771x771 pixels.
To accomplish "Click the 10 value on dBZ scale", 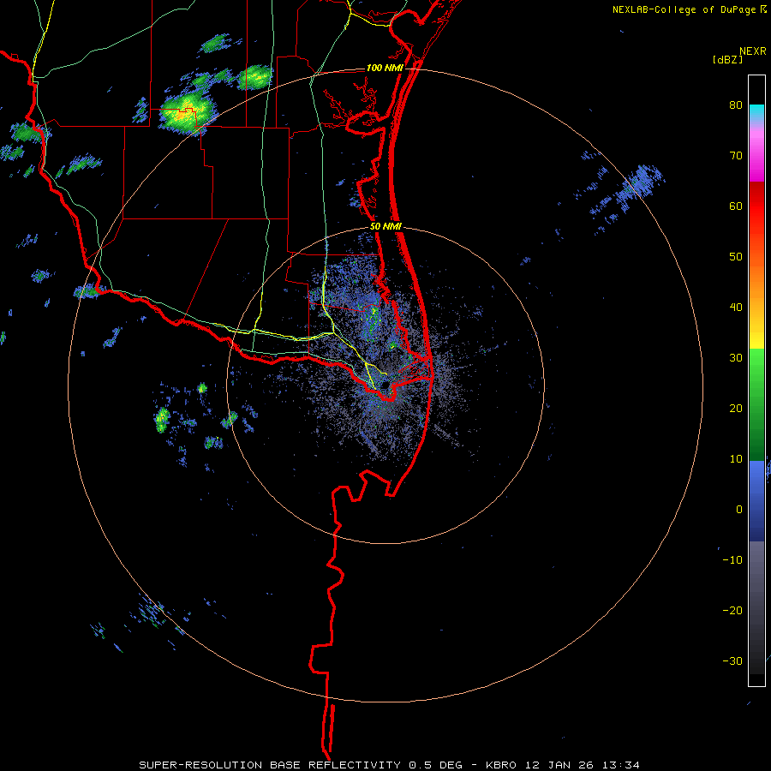I will tap(736, 459).
